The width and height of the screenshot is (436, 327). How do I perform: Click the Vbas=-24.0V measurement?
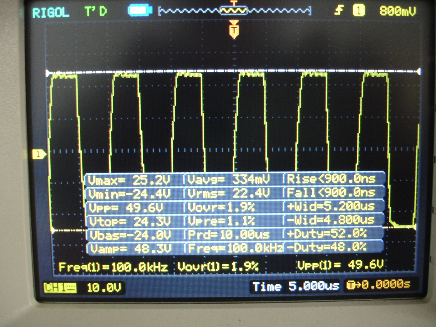click(x=129, y=235)
